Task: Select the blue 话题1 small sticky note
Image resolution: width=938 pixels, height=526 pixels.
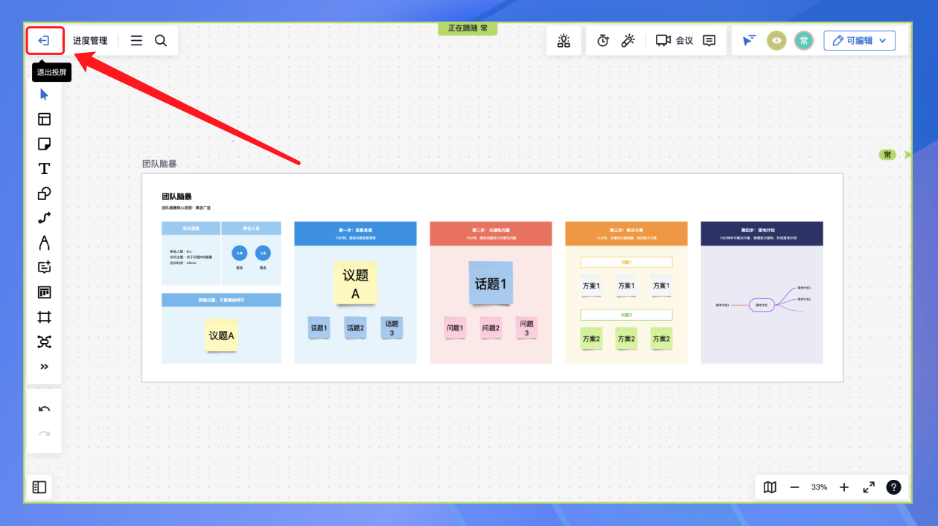Action: click(x=319, y=328)
